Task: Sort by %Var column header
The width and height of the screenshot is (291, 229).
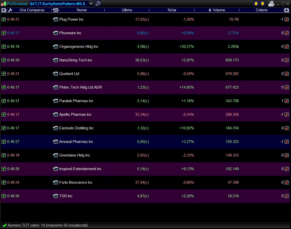Action: (x=172, y=10)
